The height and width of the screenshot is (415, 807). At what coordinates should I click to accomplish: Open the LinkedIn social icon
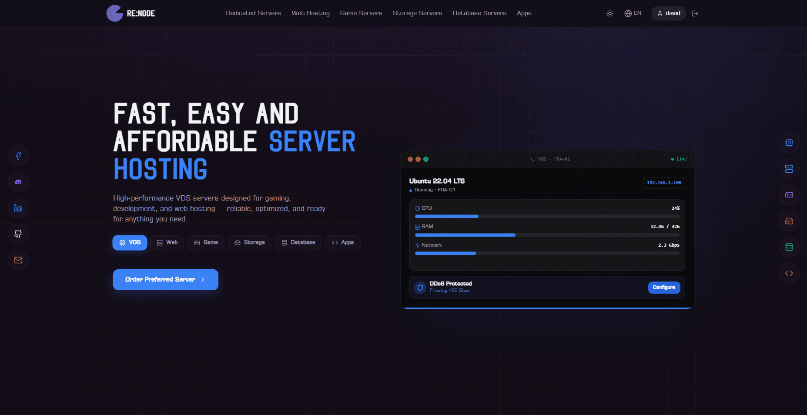tap(18, 208)
